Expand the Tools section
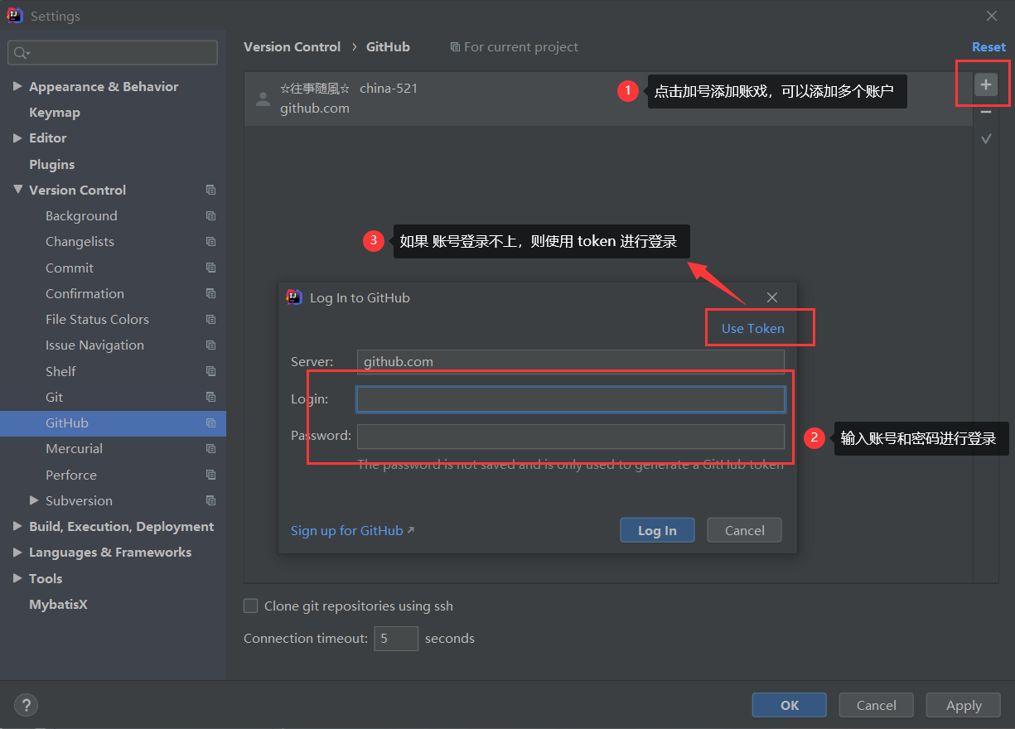This screenshot has height=729, width=1015. 17,578
